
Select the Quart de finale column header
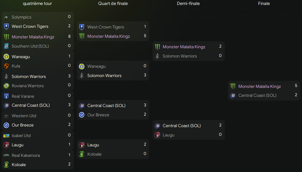(x=113, y=3)
